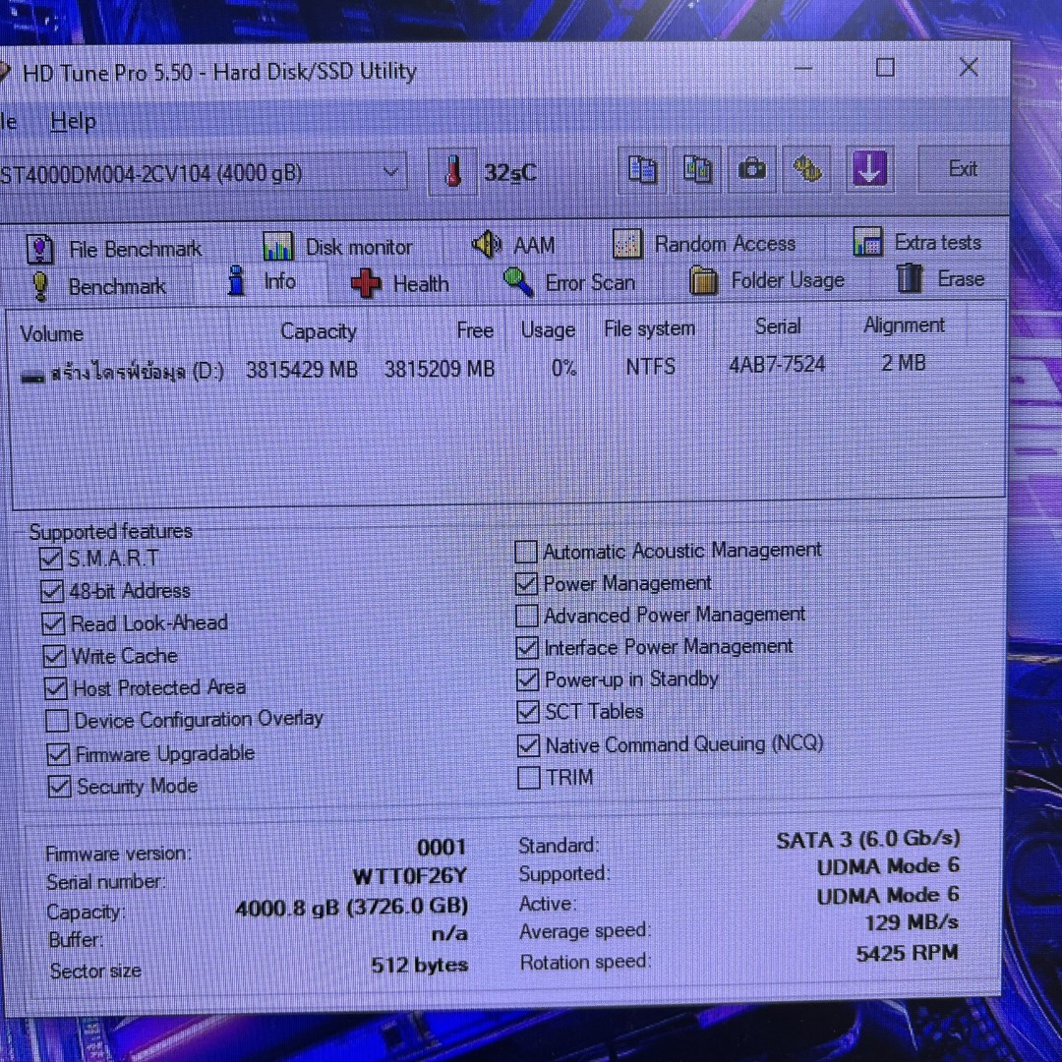
Task: Click the copy info to clipboard icon
Action: [642, 169]
